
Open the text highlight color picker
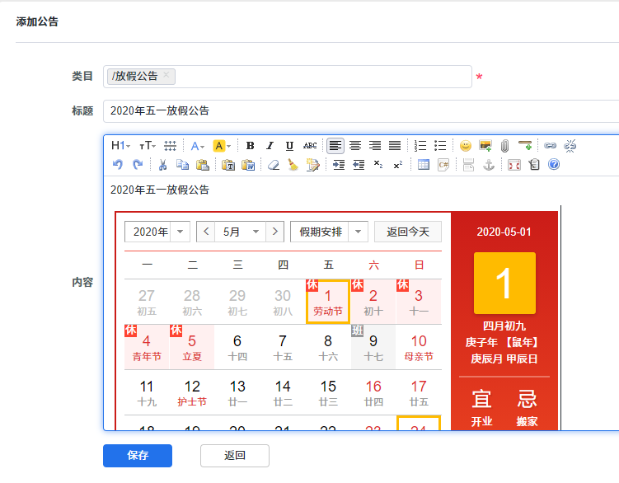pyautogui.click(x=222, y=146)
